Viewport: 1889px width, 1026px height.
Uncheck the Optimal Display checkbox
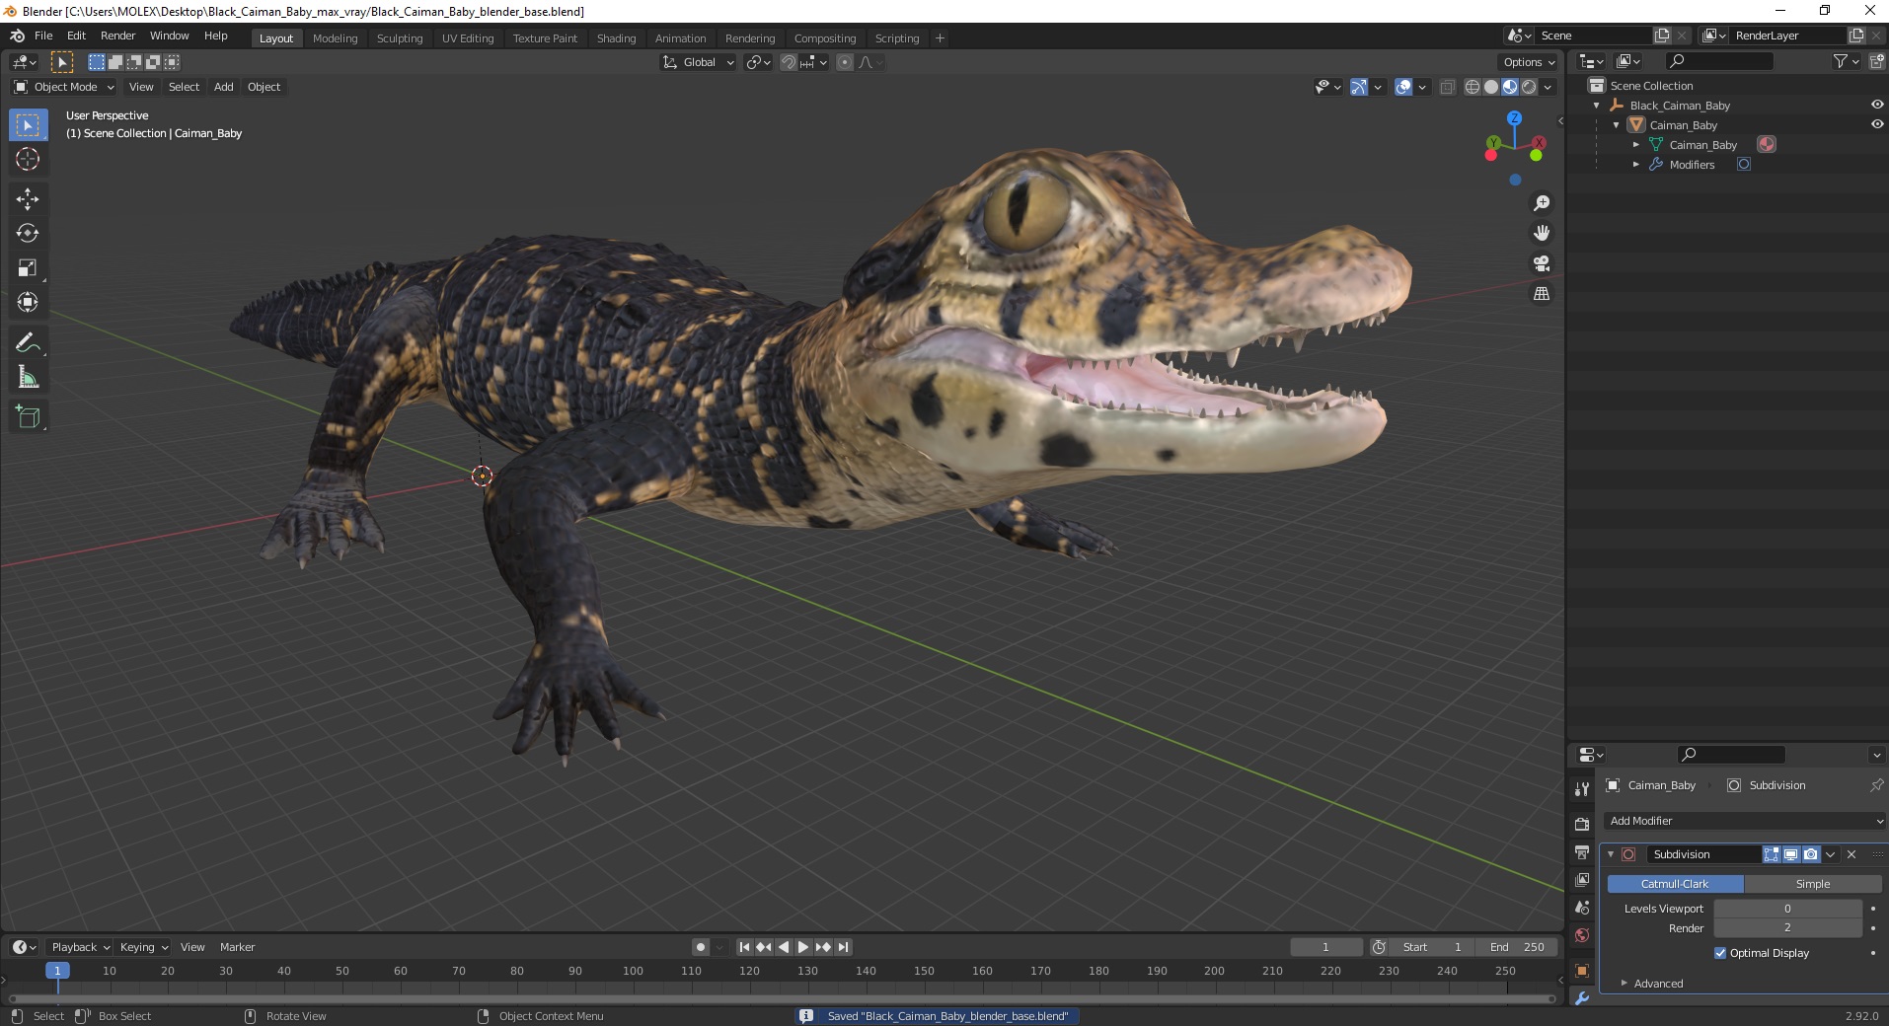pos(1720,953)
